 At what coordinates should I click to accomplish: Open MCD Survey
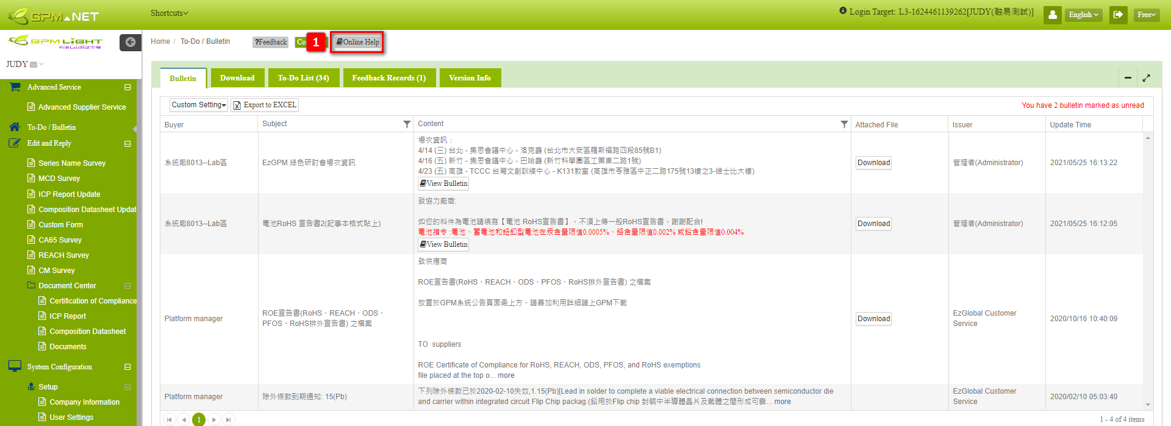click(x=59, y=179)
